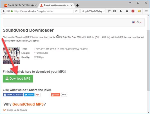The width and height of the screenshot is (150, 114).
Task: Click the Twitter Tweet button
Action: pos(29,95)
